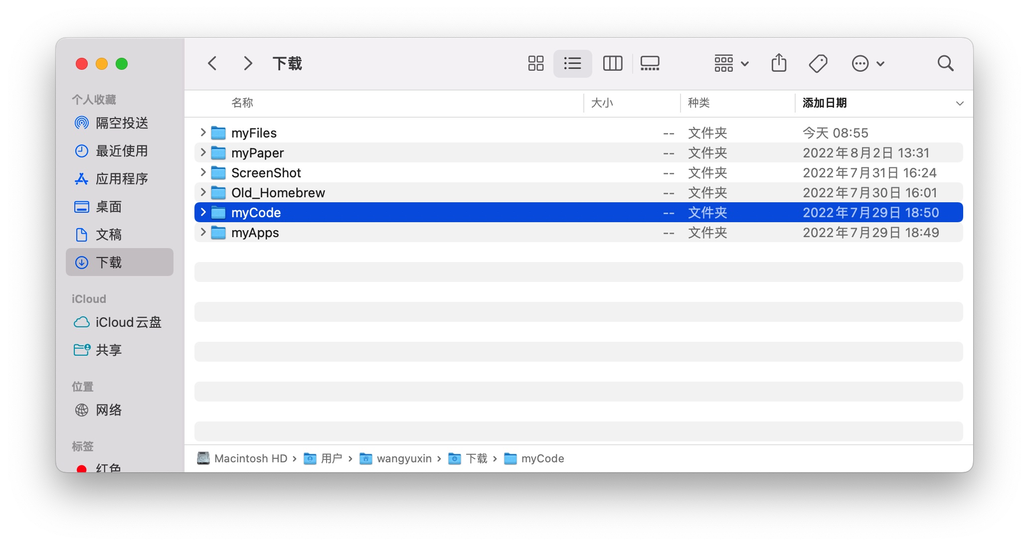1029x546 pixels.
Task: Open iCloud云盘 in the sidebar
Action: click(x=120, y=322)
